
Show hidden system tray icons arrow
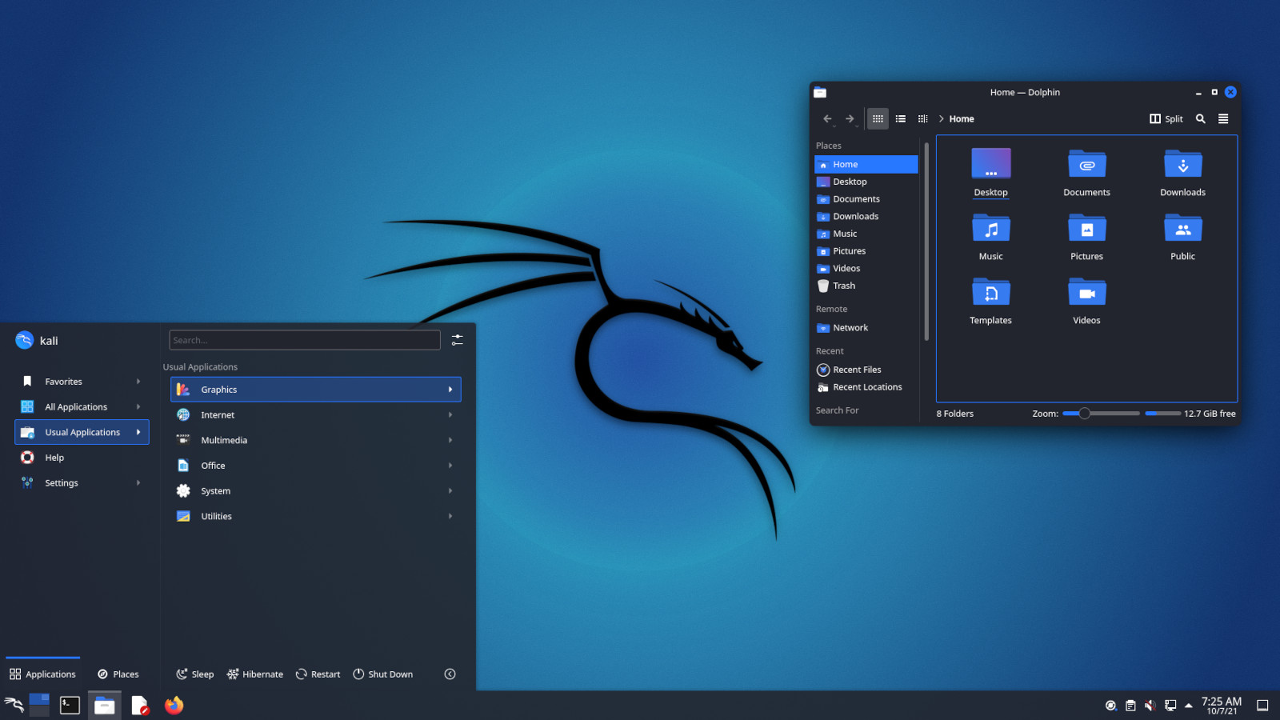1189,705
